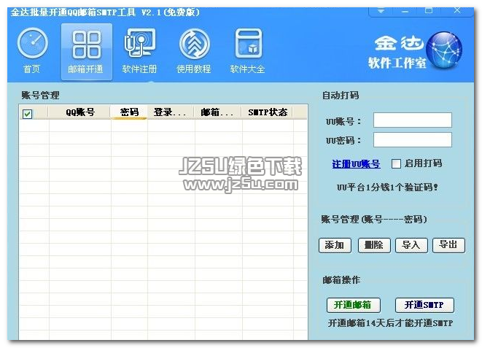This screenshot has height=348, width=482.
Task: Click the 登录... column header
Action: pos(171,112)
